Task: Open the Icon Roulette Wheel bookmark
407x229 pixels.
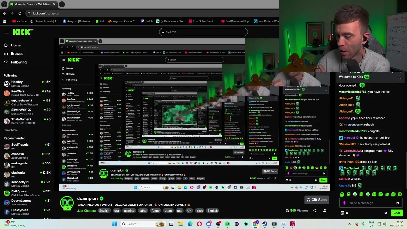Action: 266,21
